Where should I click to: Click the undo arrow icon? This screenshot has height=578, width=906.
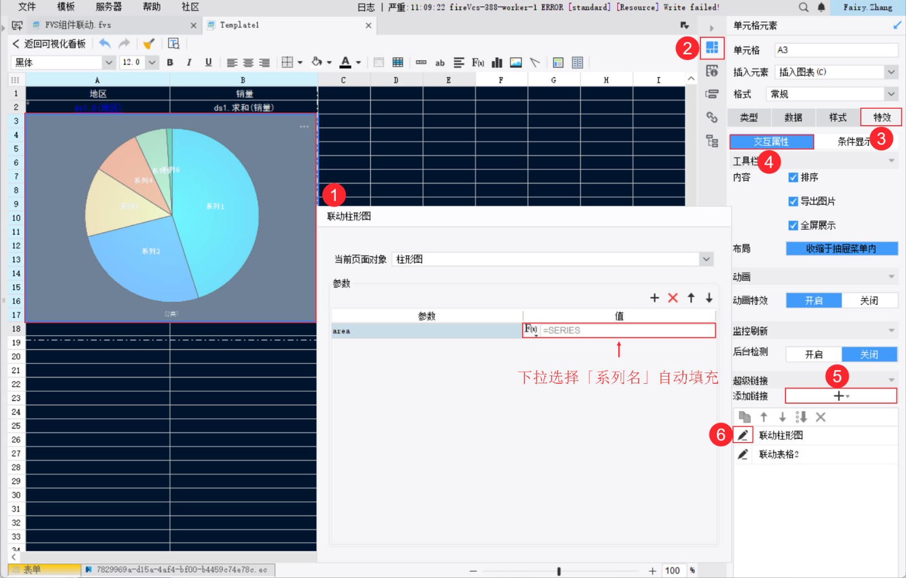click(104, 44)
